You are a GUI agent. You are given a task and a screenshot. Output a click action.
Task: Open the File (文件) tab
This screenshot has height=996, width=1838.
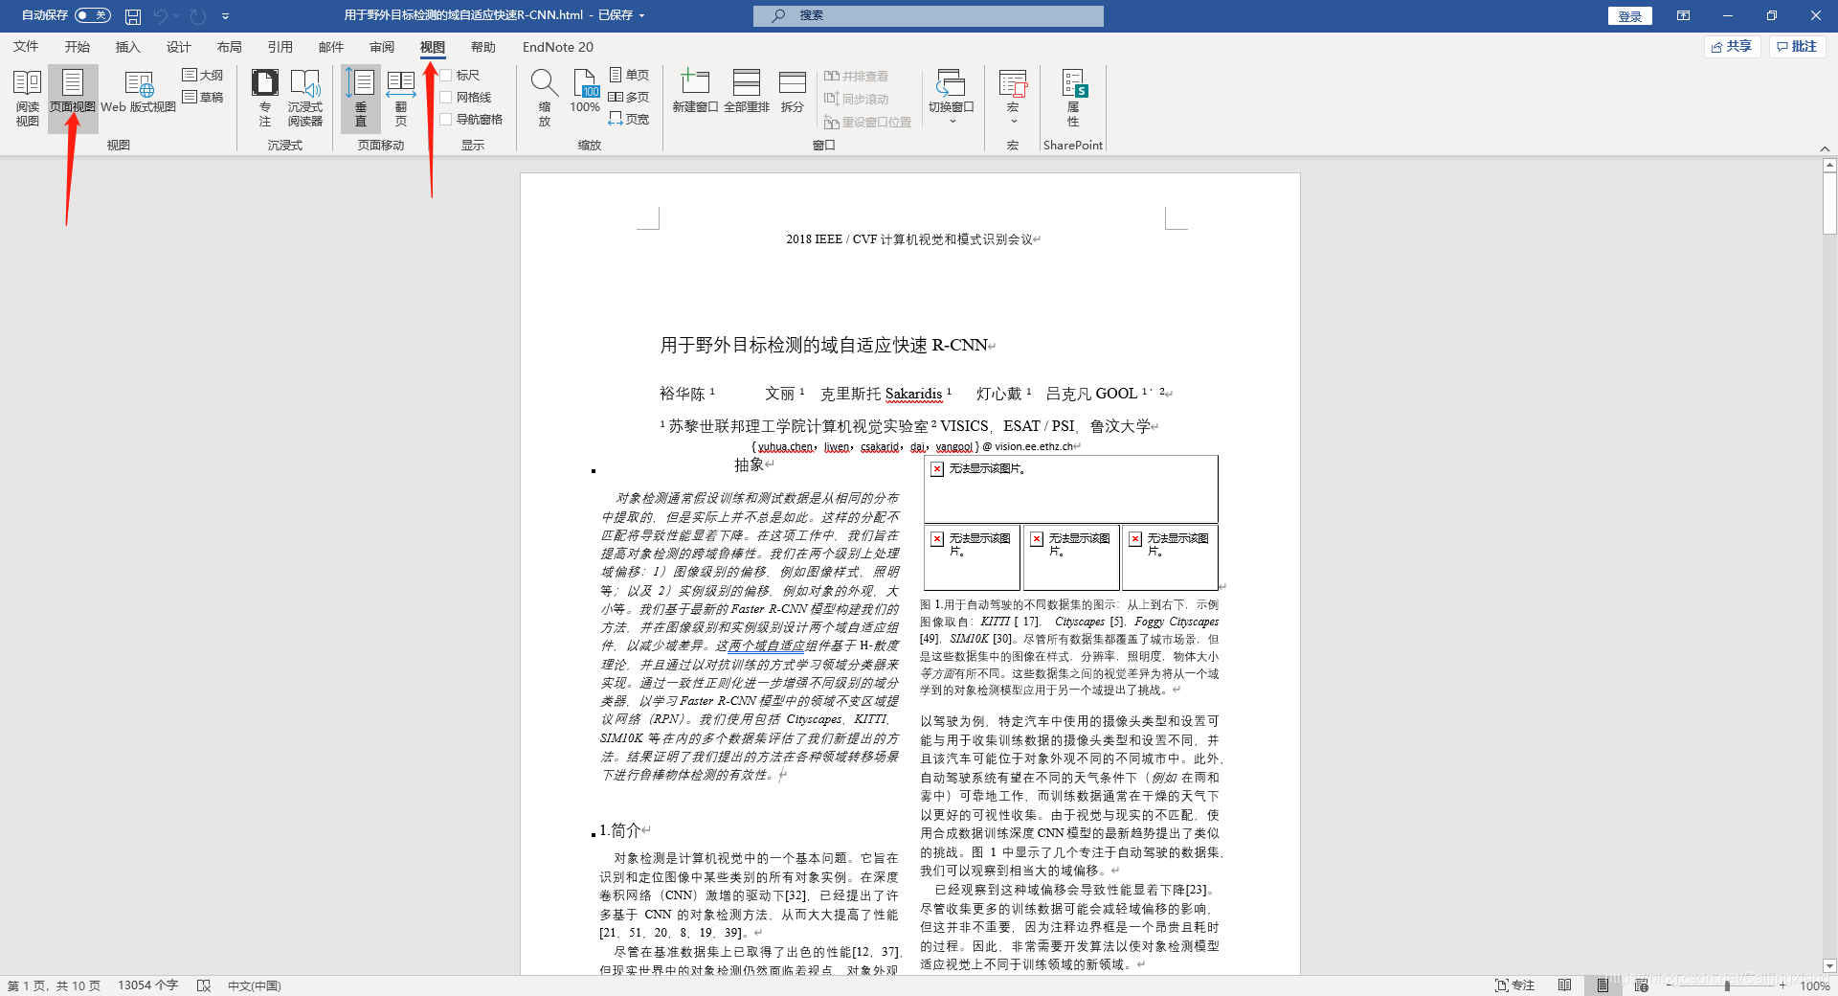click(x=26, y=47)
